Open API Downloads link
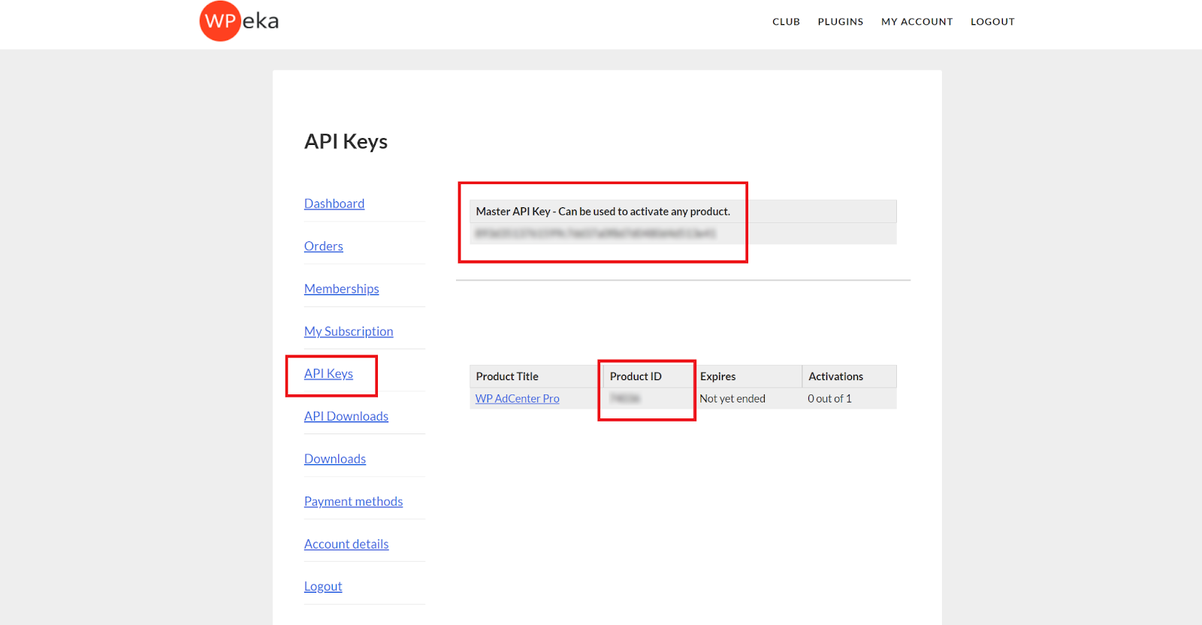 click(346, 416)
